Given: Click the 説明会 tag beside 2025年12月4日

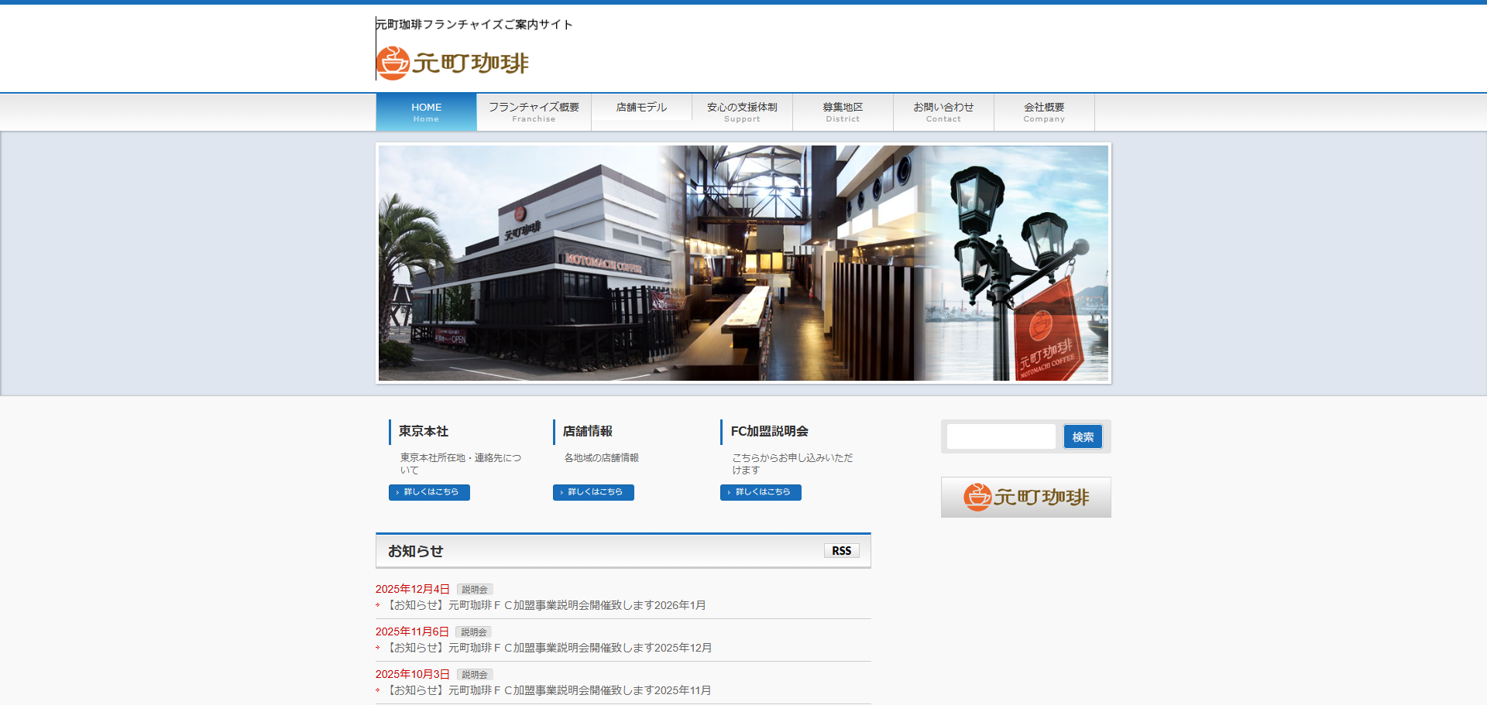Looking at the screenshot, I should 475,590.
